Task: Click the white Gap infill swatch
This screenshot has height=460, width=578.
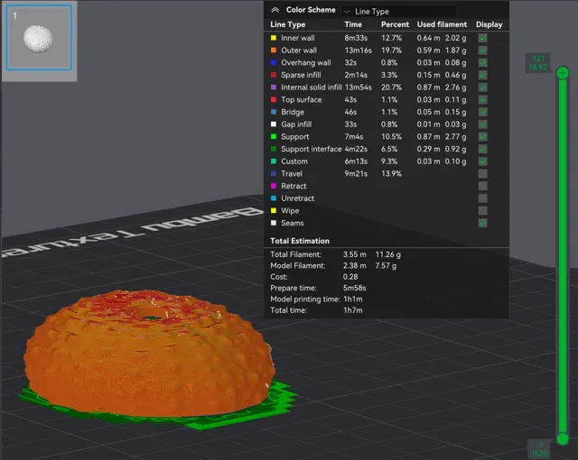Action: (x=274, y=124)
